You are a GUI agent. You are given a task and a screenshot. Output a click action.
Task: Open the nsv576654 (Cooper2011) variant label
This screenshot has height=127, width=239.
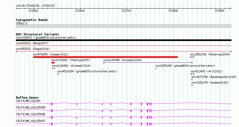51,54
